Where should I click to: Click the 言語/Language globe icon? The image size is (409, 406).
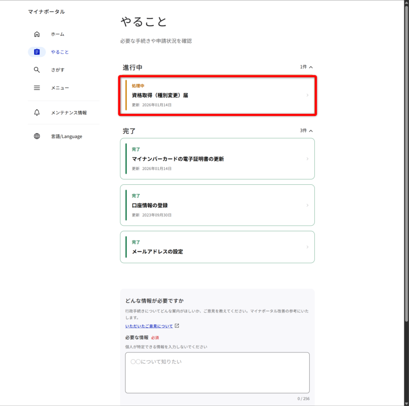(37, 136)
